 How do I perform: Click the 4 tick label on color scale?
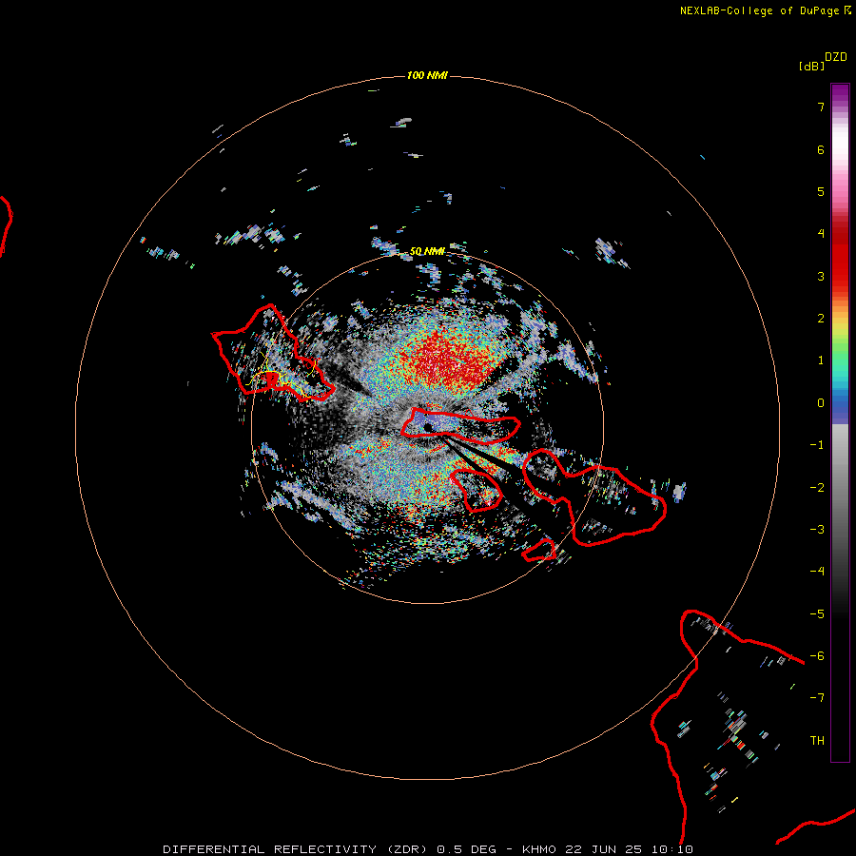click(x=821, y=234)
